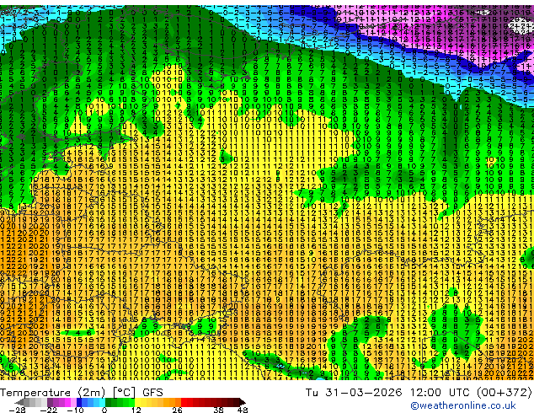Click the grey left arrow of legend
The height and width of the screenshot is (413, 534).
click(x=19, y=402)
